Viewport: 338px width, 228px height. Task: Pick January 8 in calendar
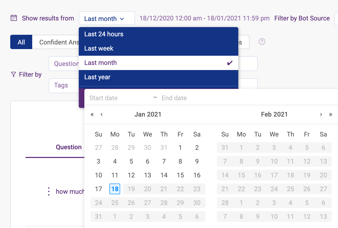click(180, 161)
